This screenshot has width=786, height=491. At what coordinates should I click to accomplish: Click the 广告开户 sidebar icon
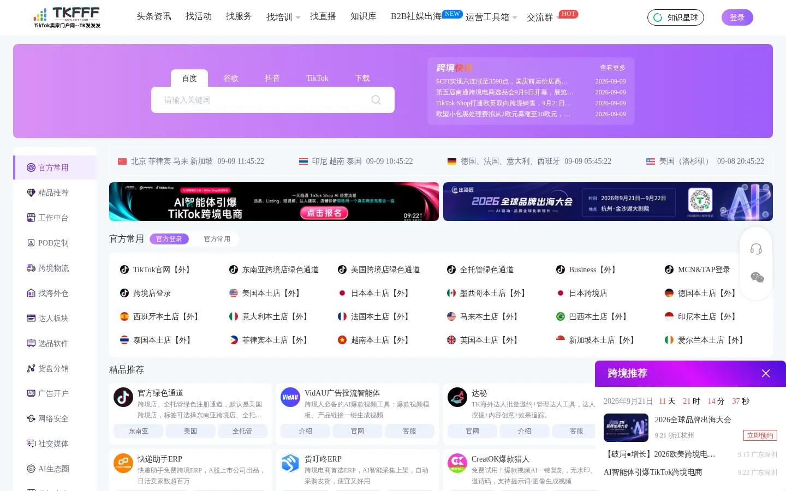[31, 393]
